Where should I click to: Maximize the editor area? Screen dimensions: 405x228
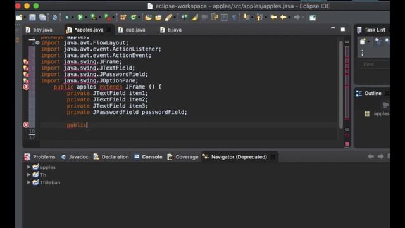pyautogui.click(x=343, y=30)
